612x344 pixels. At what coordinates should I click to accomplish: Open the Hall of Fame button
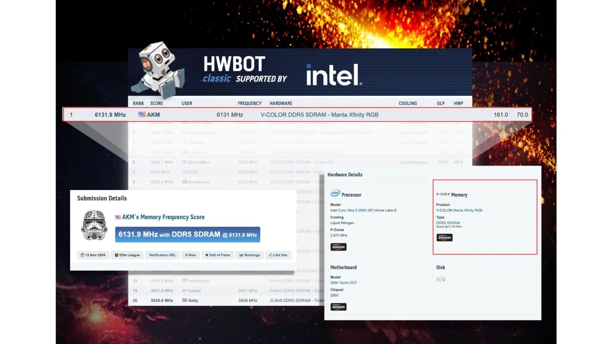217,255
